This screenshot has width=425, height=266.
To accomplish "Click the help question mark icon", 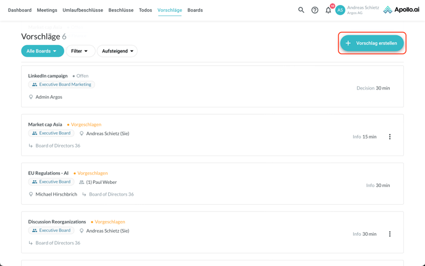I will point(314,10).
